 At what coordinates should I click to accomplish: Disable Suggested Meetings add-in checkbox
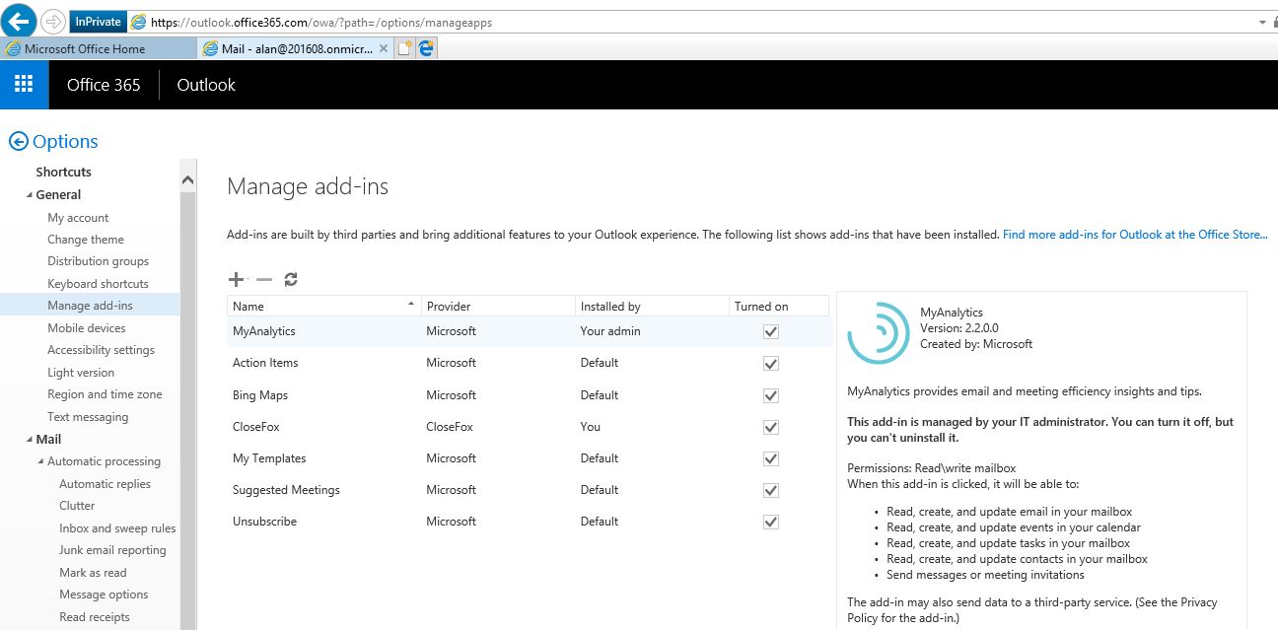(771, 490)
